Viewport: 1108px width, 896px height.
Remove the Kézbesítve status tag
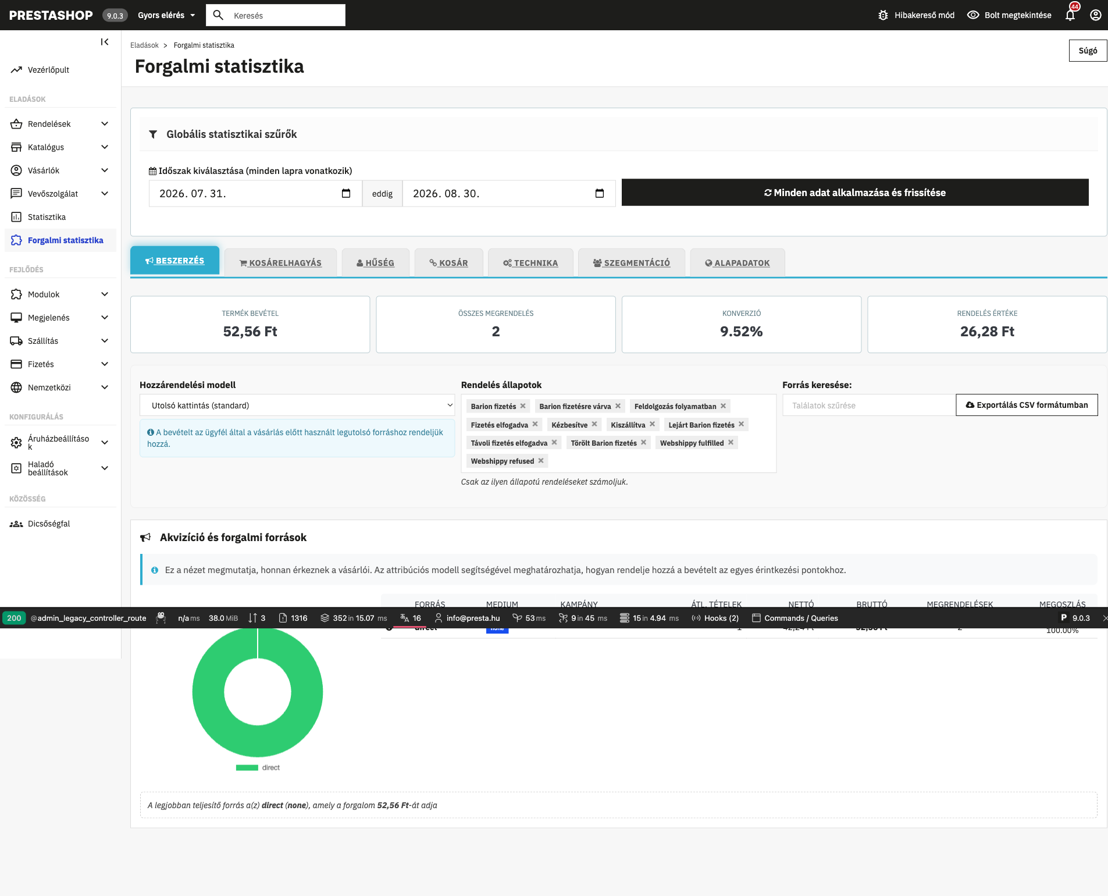[x=594, y=424]
